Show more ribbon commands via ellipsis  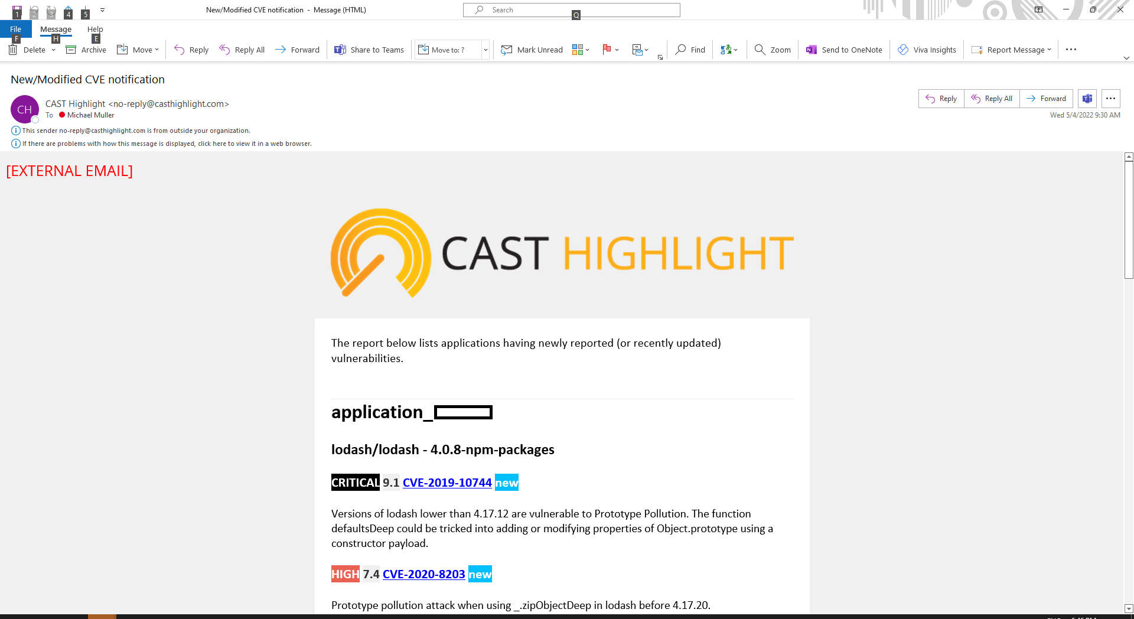pyautogui.click(x=1071, y=50)
